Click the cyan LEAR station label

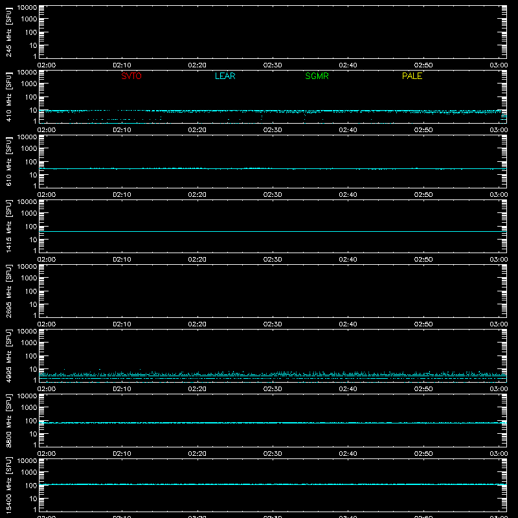(225, 76)
